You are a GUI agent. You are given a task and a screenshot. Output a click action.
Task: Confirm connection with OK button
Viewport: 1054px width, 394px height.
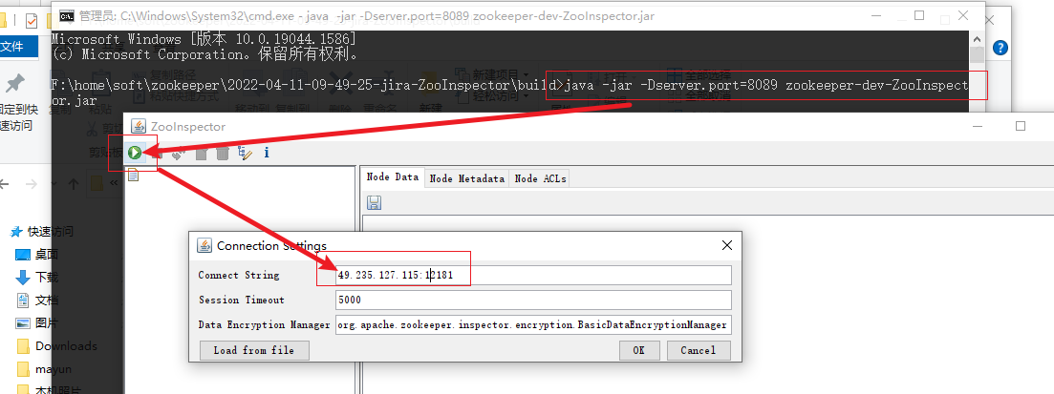(638, 350)
